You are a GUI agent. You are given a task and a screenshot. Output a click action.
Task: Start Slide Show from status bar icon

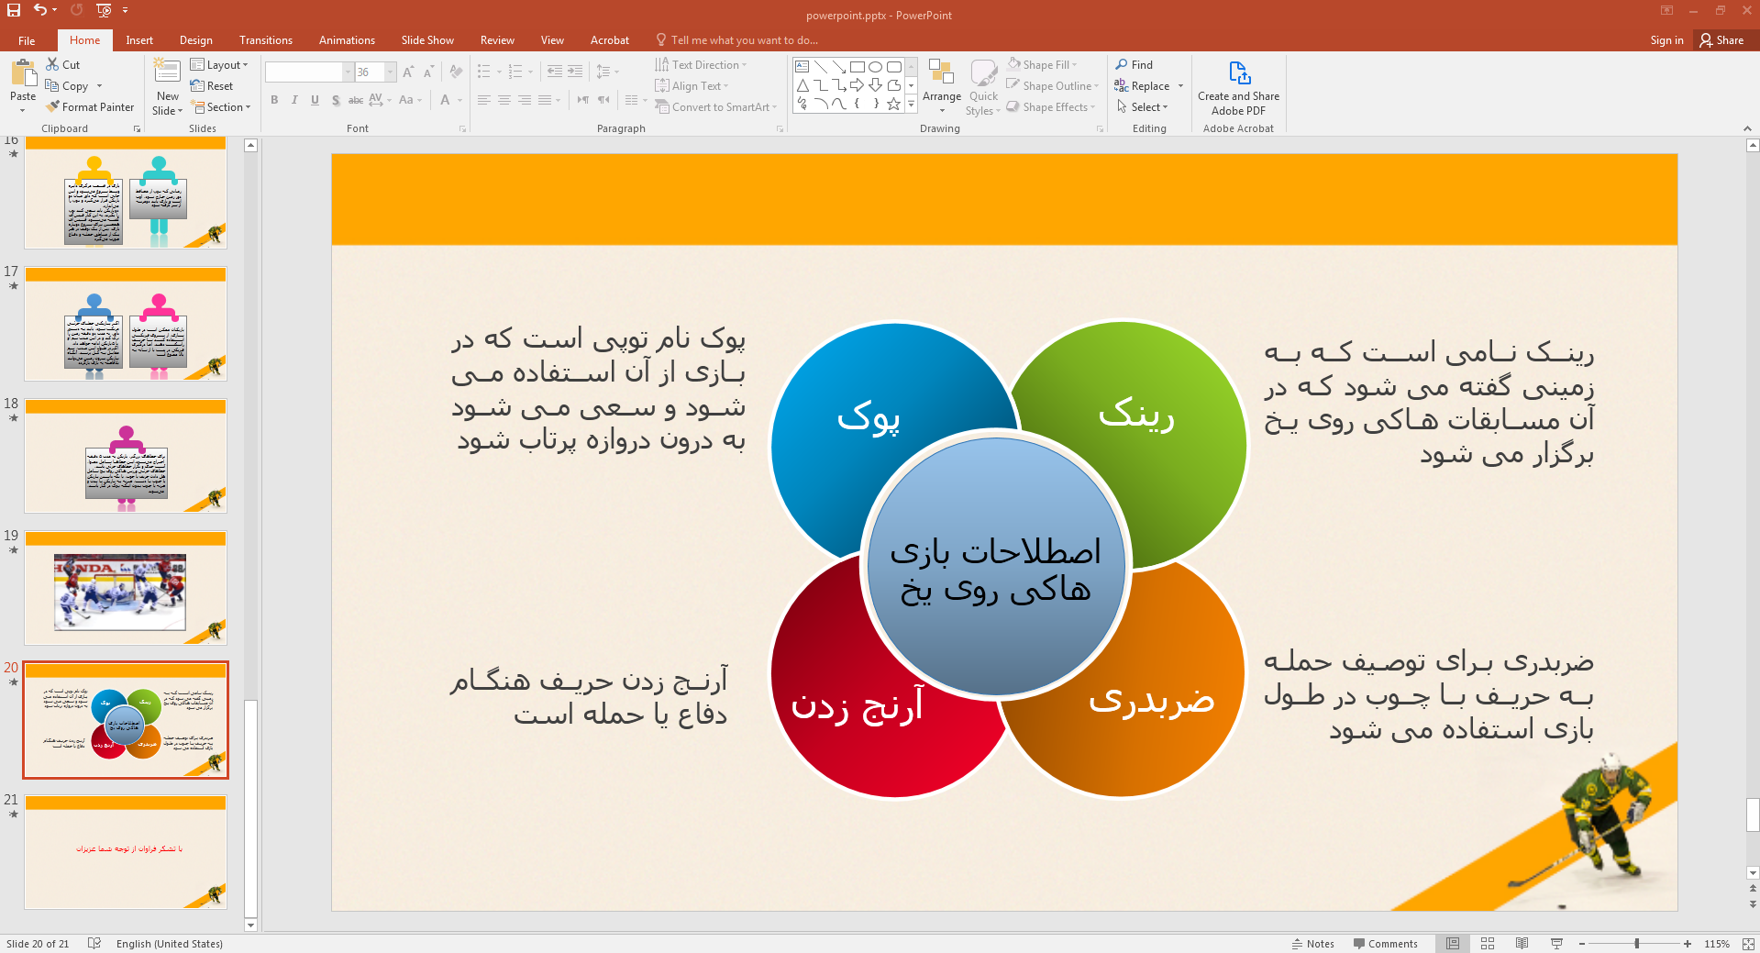pyautogui.click(x=1556, y=943)
